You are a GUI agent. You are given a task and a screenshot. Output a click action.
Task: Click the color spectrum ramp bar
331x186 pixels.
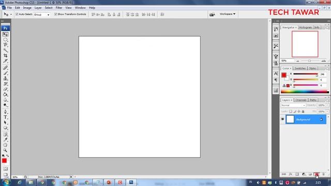coord(305,92)
